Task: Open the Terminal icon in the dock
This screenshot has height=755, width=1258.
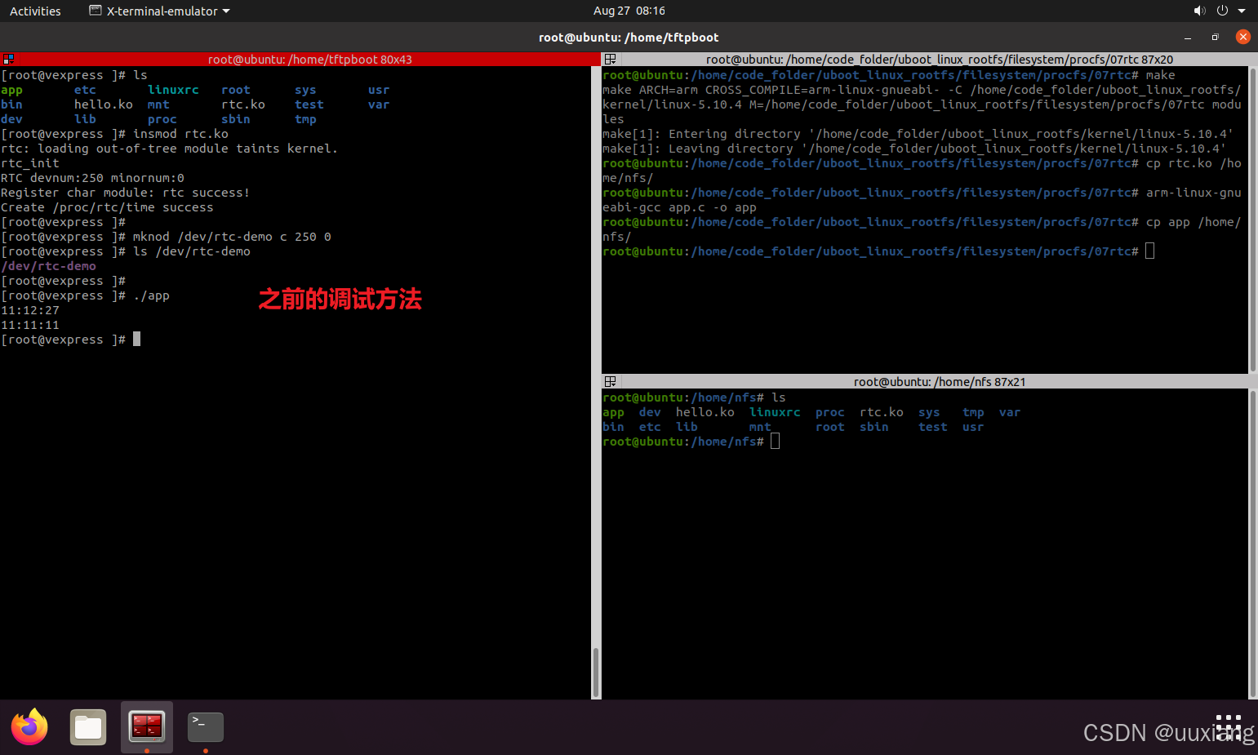Action: coord(206,727)
